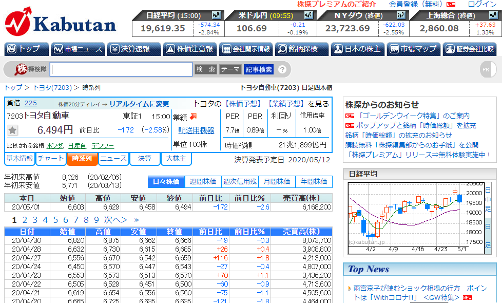Image resolution: width=502 pixels, height=303 pixels.
Task: Focus the stock search input field
Action: click(121, 69)
